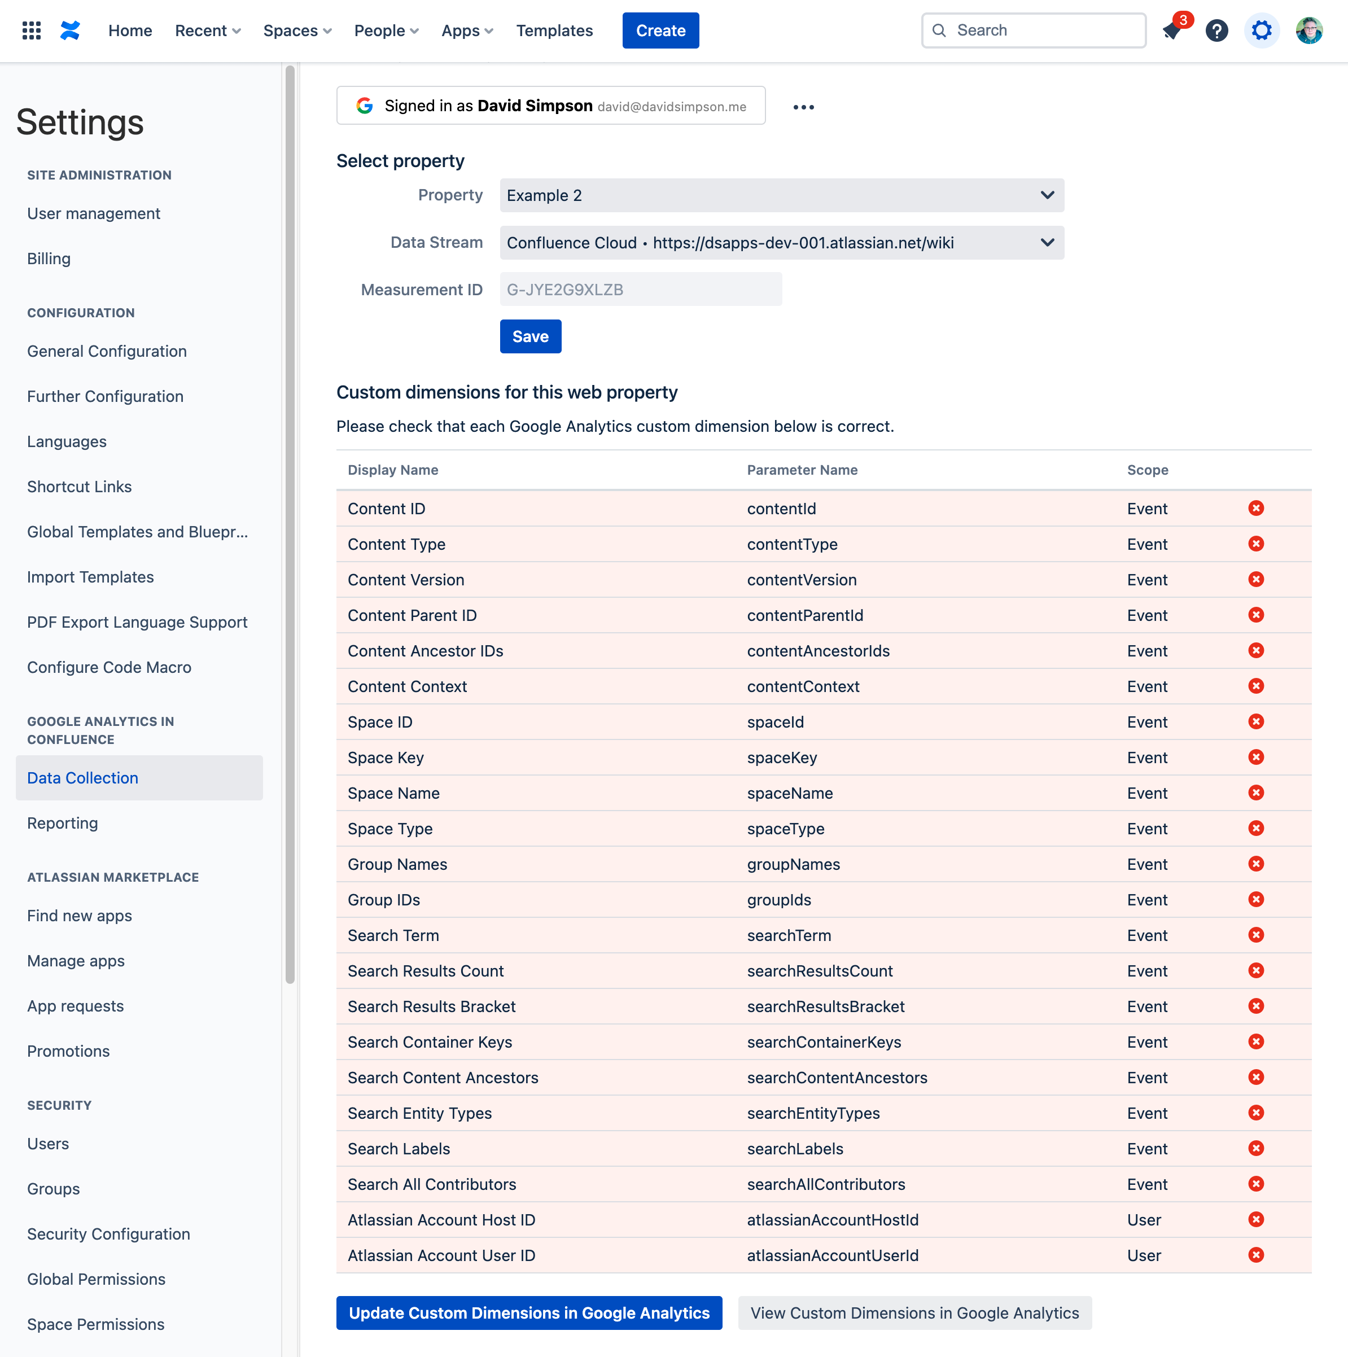Viewport: 1348px width, 1357px height.
Task: Click the red X for Space Key
Action: [x=1256, y=757]
